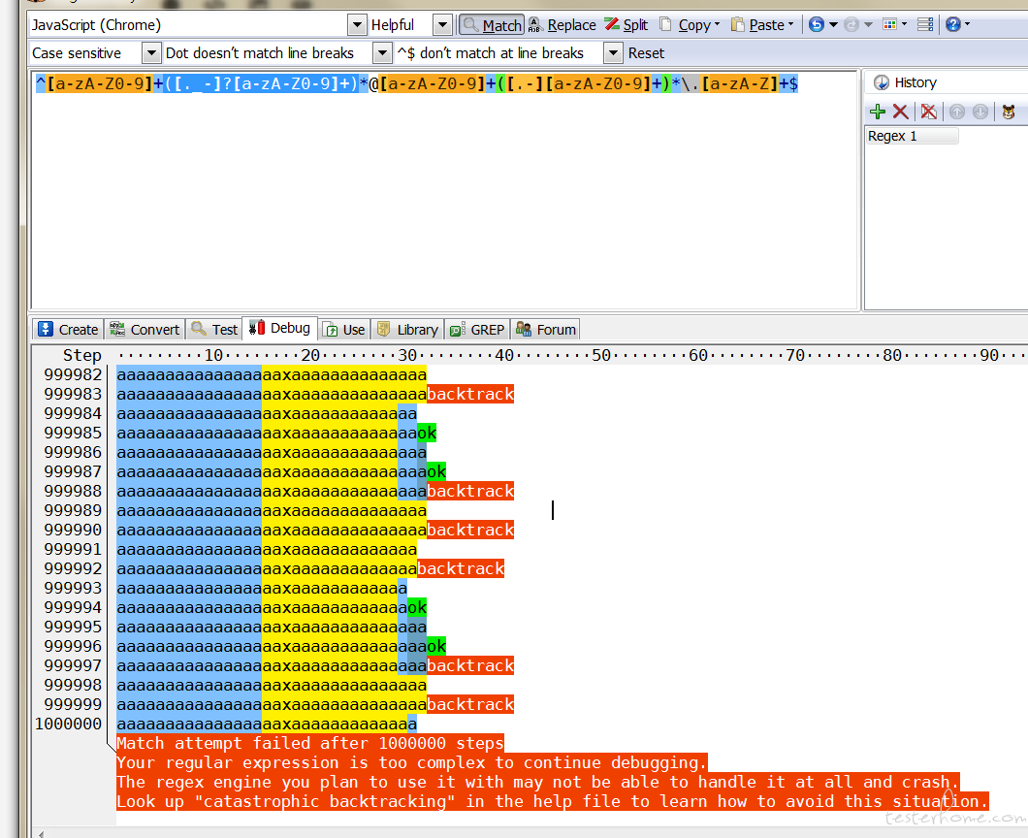Move the history regex down
This screenshot has height=838, width=1028.
(x=980, y=112)
